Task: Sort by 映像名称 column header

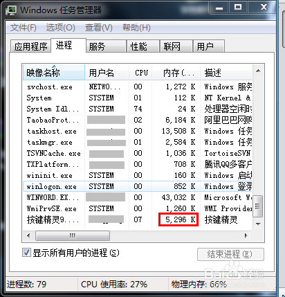Action: click(54, 73)
